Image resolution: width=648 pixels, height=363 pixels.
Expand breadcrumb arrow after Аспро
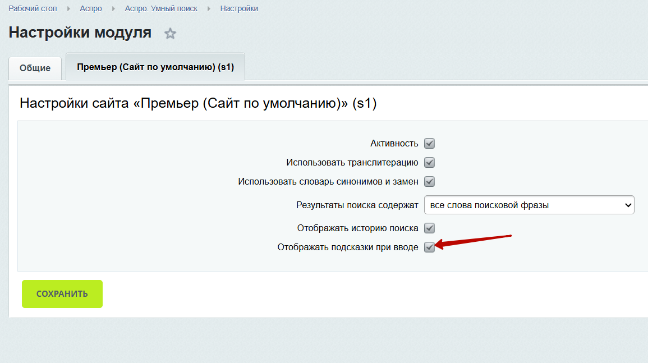click(x=113, y=8)
